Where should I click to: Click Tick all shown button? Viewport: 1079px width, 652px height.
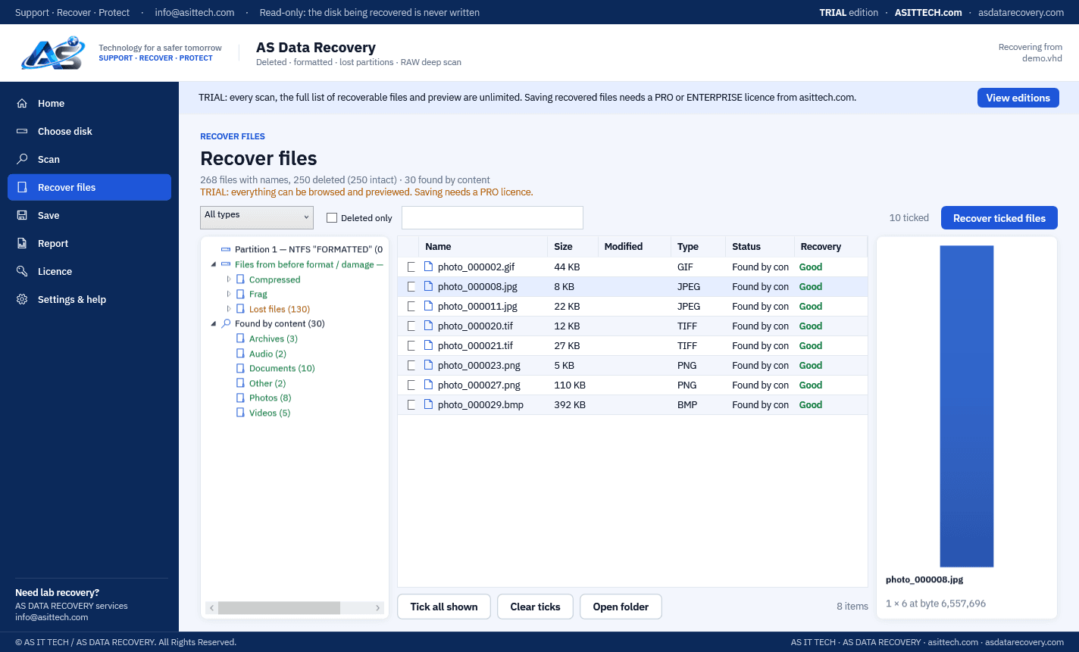click(444, 607)
